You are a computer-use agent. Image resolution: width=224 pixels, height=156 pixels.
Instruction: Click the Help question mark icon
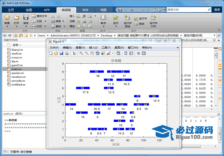159,10
